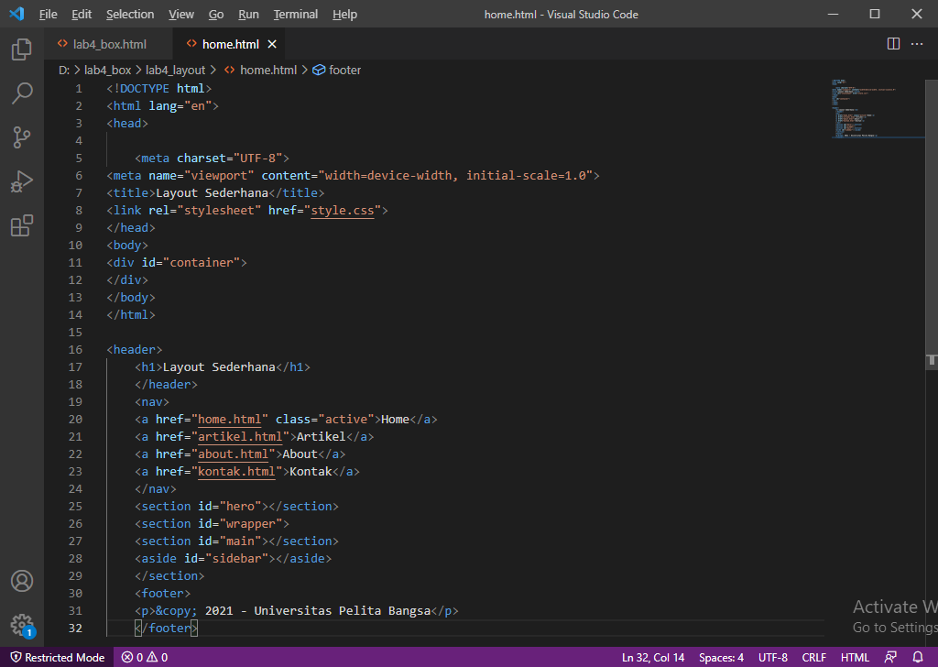Open the editor more actions ellipsis

tap(917, 43)
